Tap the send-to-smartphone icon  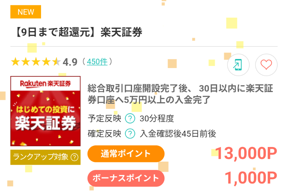[238, 65]
